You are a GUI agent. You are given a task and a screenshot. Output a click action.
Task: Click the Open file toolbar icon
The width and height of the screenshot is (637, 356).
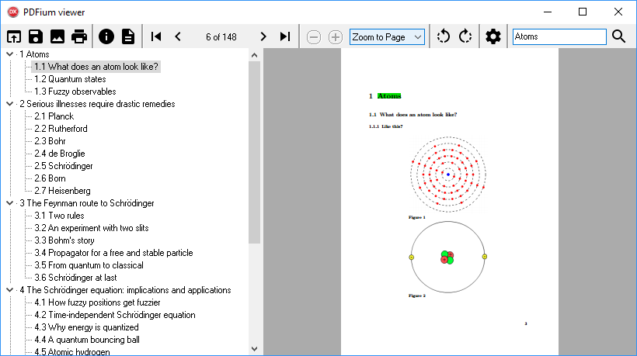coord(13,36)
